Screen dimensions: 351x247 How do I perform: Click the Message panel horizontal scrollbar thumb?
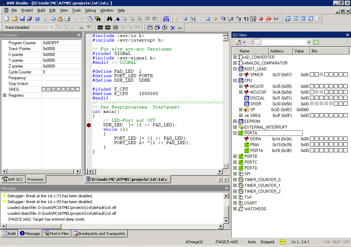34,226
